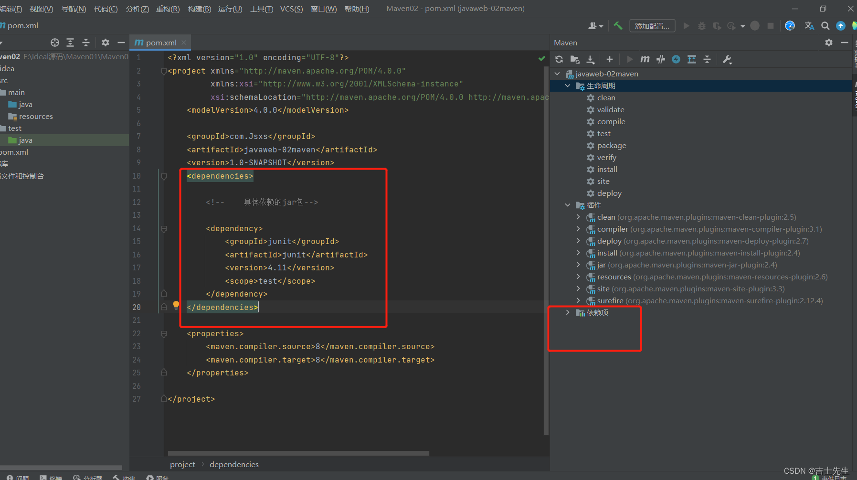Click the Add Configuration button
The height and width of the screenshot is (480, 857).
652,26
